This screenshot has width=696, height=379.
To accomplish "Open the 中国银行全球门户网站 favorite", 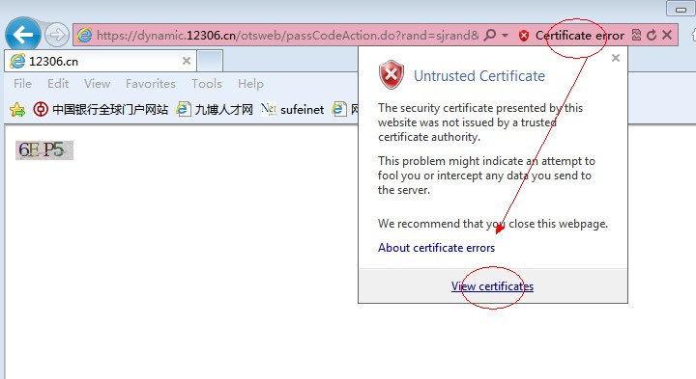I will pyautogui.click(x=101, y=109).
